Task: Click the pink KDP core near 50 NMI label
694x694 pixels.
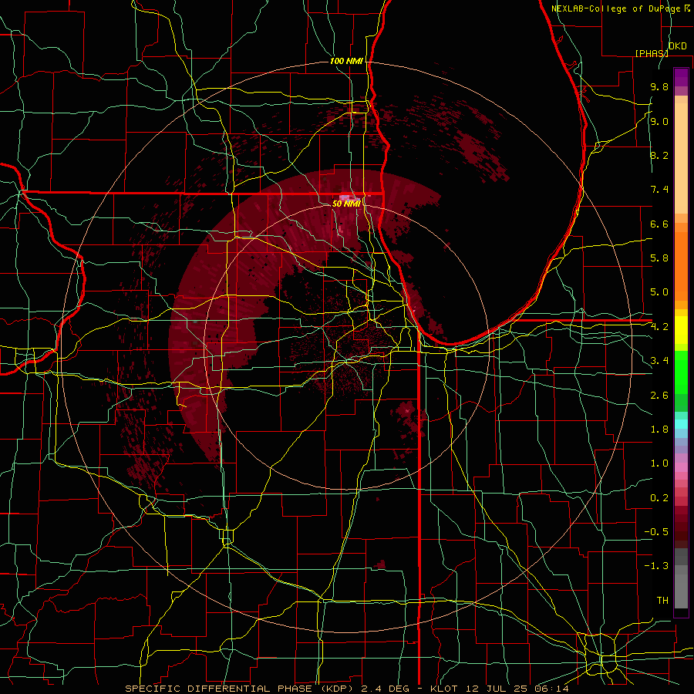Action: (x=345, y=197)
